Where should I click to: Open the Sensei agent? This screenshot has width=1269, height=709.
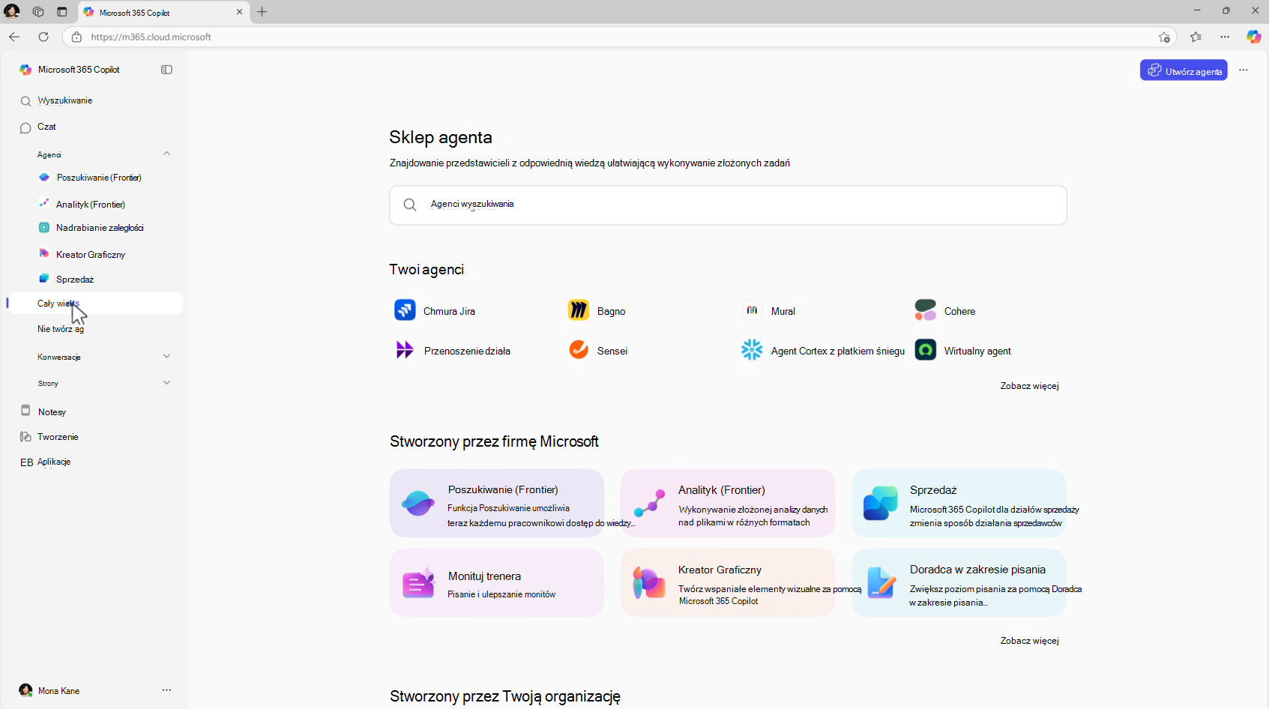598,350
